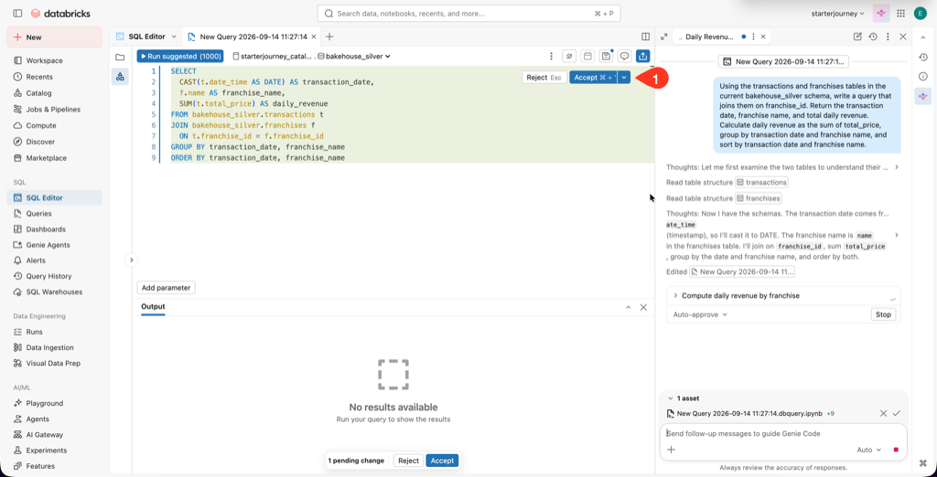This screenshot has width=937, height=477.
Task: Accept the suggestion in the editor
Action: pos(593,78)
